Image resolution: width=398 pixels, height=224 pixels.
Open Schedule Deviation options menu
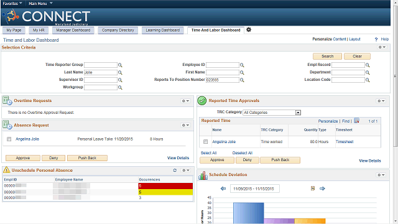click(381, 175)
